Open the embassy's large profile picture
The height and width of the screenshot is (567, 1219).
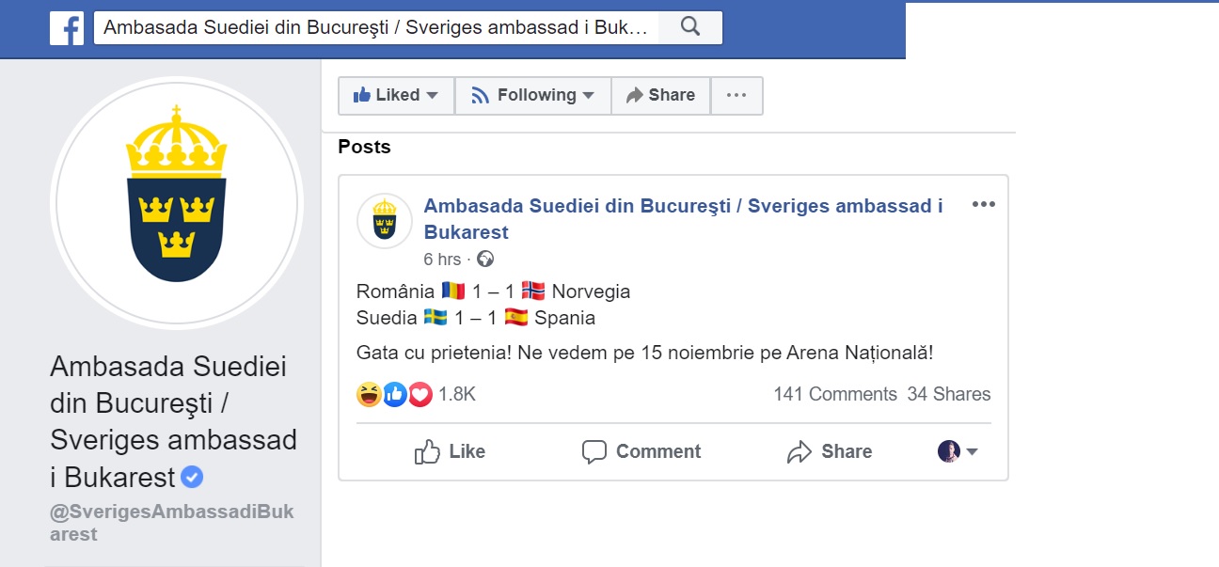coord(177,203)
